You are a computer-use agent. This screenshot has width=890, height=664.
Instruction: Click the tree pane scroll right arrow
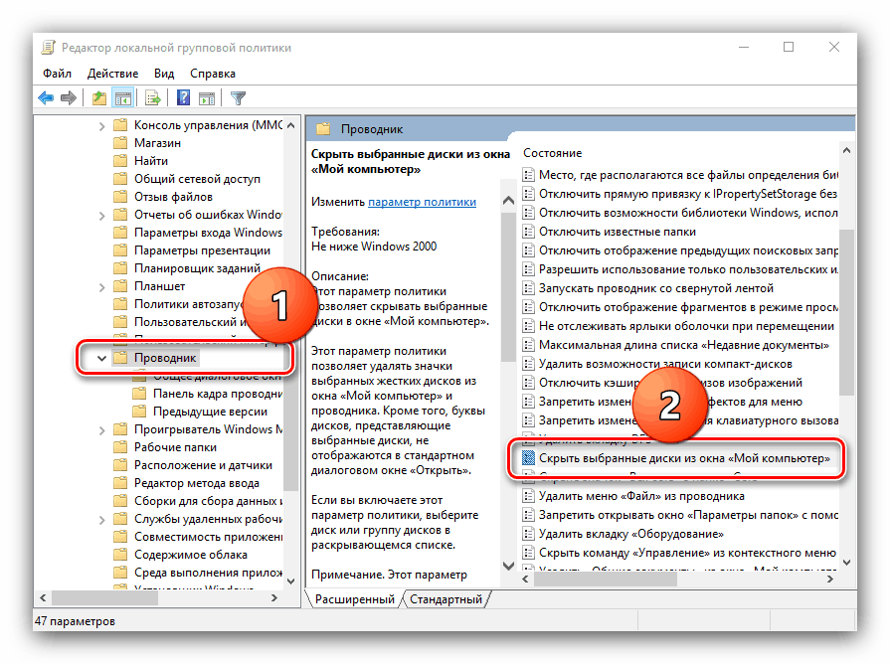(274, 597)
